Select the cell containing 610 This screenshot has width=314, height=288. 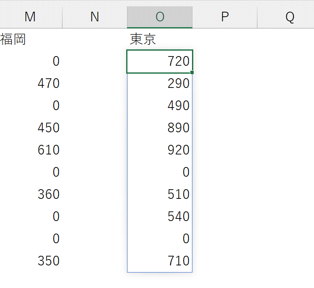click(x=31, y=150)
